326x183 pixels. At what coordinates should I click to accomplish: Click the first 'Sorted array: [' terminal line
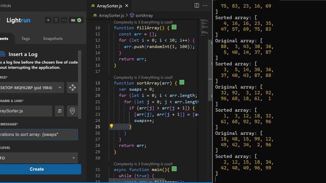point(236,18)
